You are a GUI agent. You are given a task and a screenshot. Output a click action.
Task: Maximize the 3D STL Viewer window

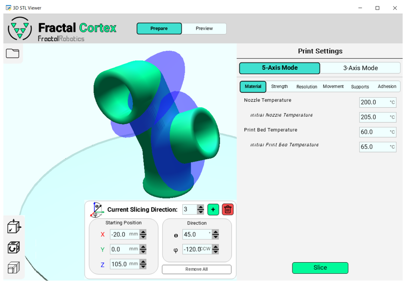coord(377,8)
